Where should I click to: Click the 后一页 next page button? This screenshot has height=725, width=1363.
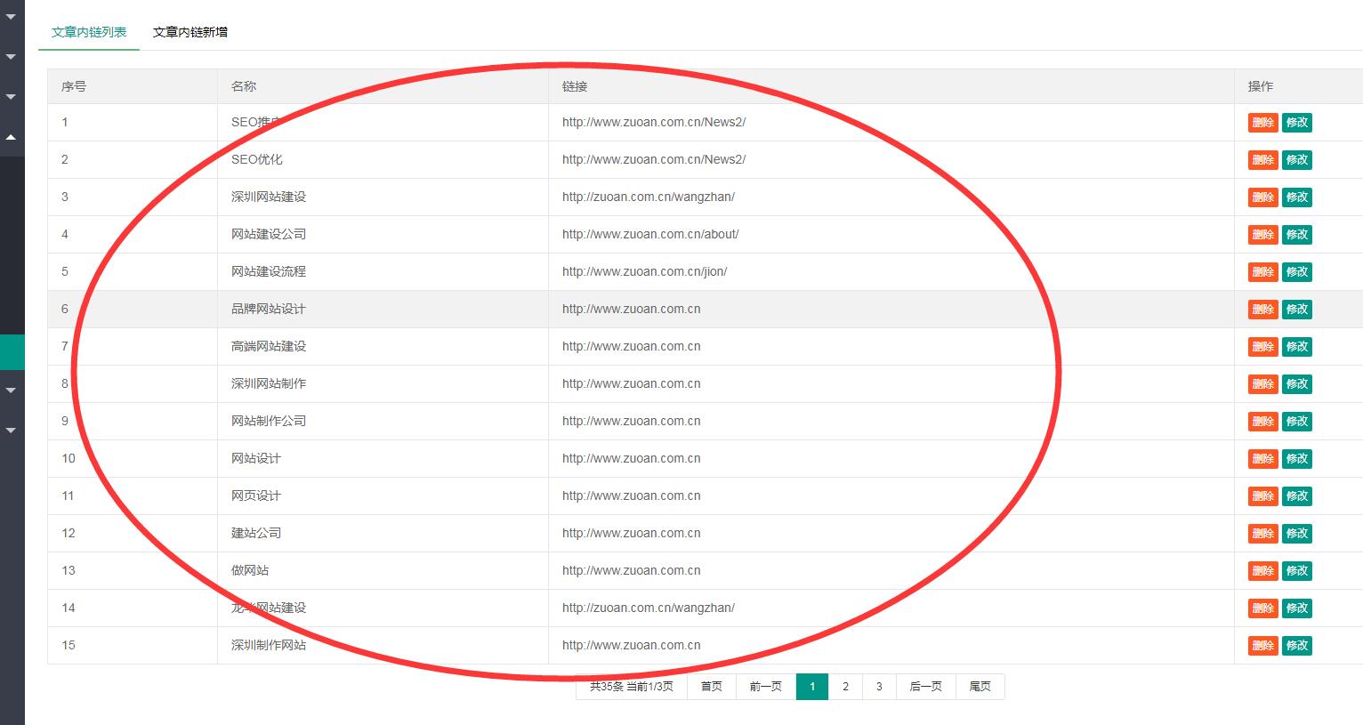[x=925, y=687]
